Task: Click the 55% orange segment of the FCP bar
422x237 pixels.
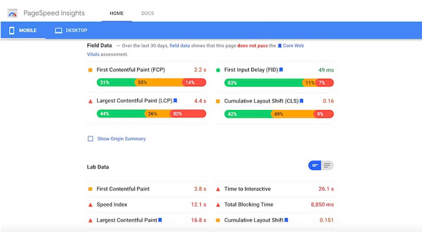Action: pos(159,82)
